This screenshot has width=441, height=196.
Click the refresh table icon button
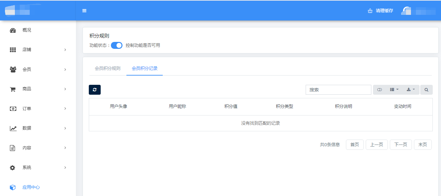95,90
